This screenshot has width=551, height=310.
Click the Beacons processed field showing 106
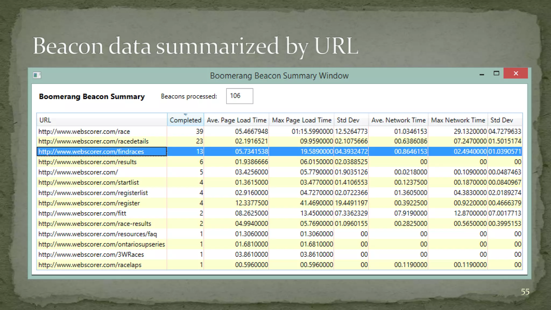click(x=239, y=96)
